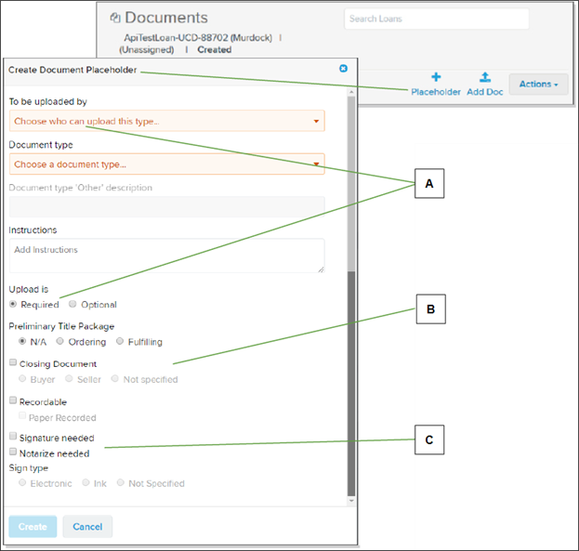
Task: Select Not Specified sign type
Action: [121, 482]
